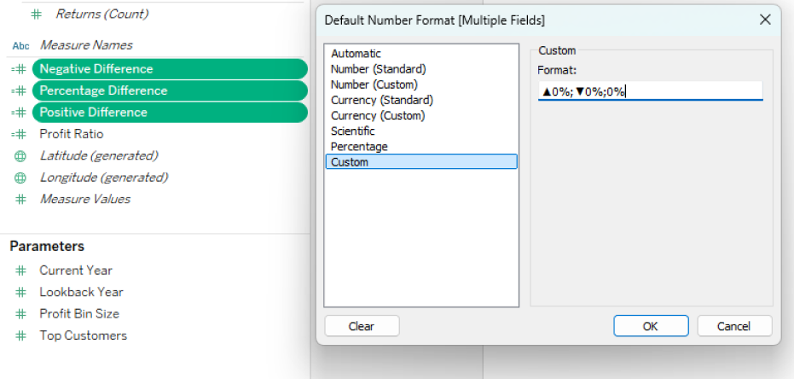Choose Number (Standard) in the format list
The height and width of the screenshot is (379, 794).
click(378, 69)
